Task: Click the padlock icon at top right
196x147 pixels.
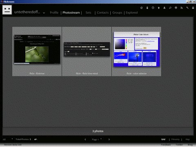Action: 193,8
